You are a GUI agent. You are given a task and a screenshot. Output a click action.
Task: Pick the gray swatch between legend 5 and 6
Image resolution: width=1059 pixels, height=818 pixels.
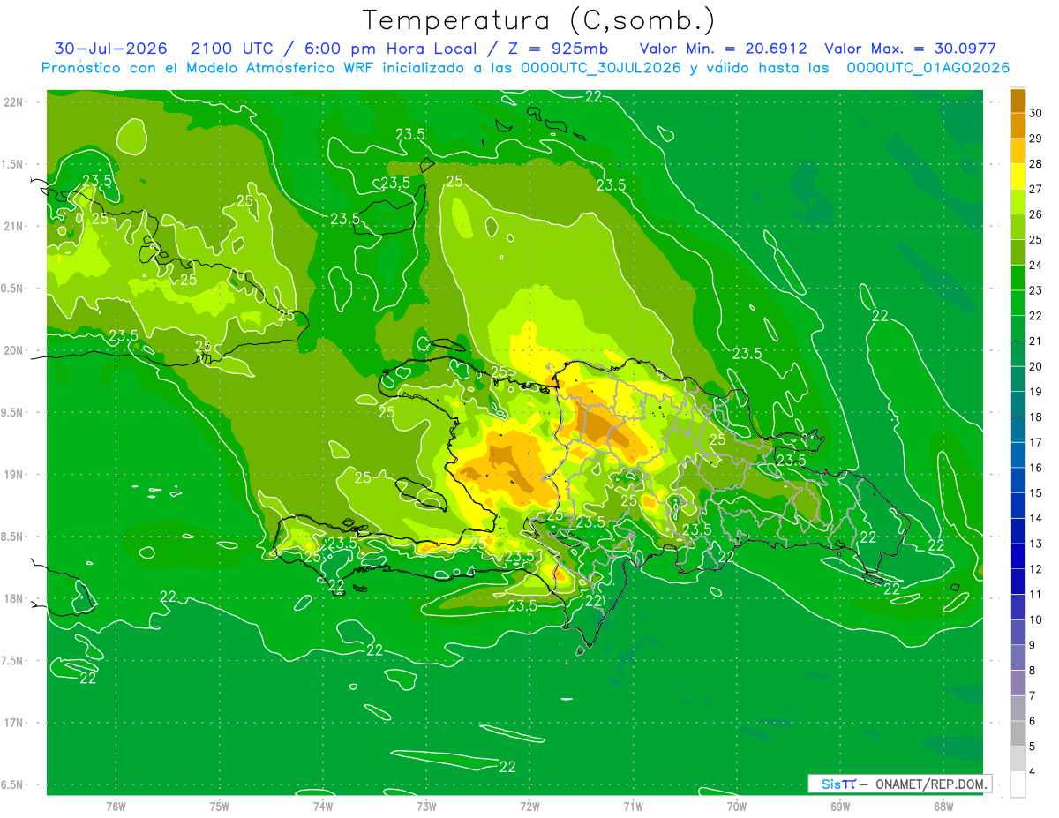pos(1018,733)
